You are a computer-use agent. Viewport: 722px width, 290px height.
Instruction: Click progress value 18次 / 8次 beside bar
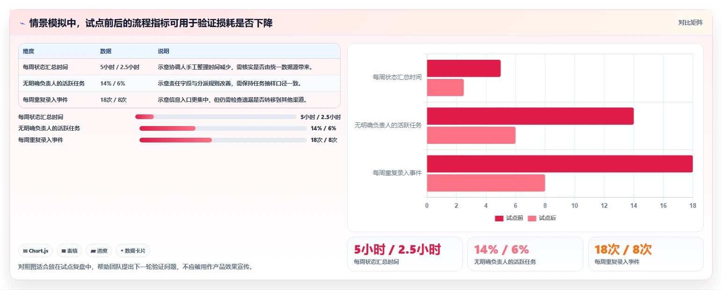pos(324,140)
